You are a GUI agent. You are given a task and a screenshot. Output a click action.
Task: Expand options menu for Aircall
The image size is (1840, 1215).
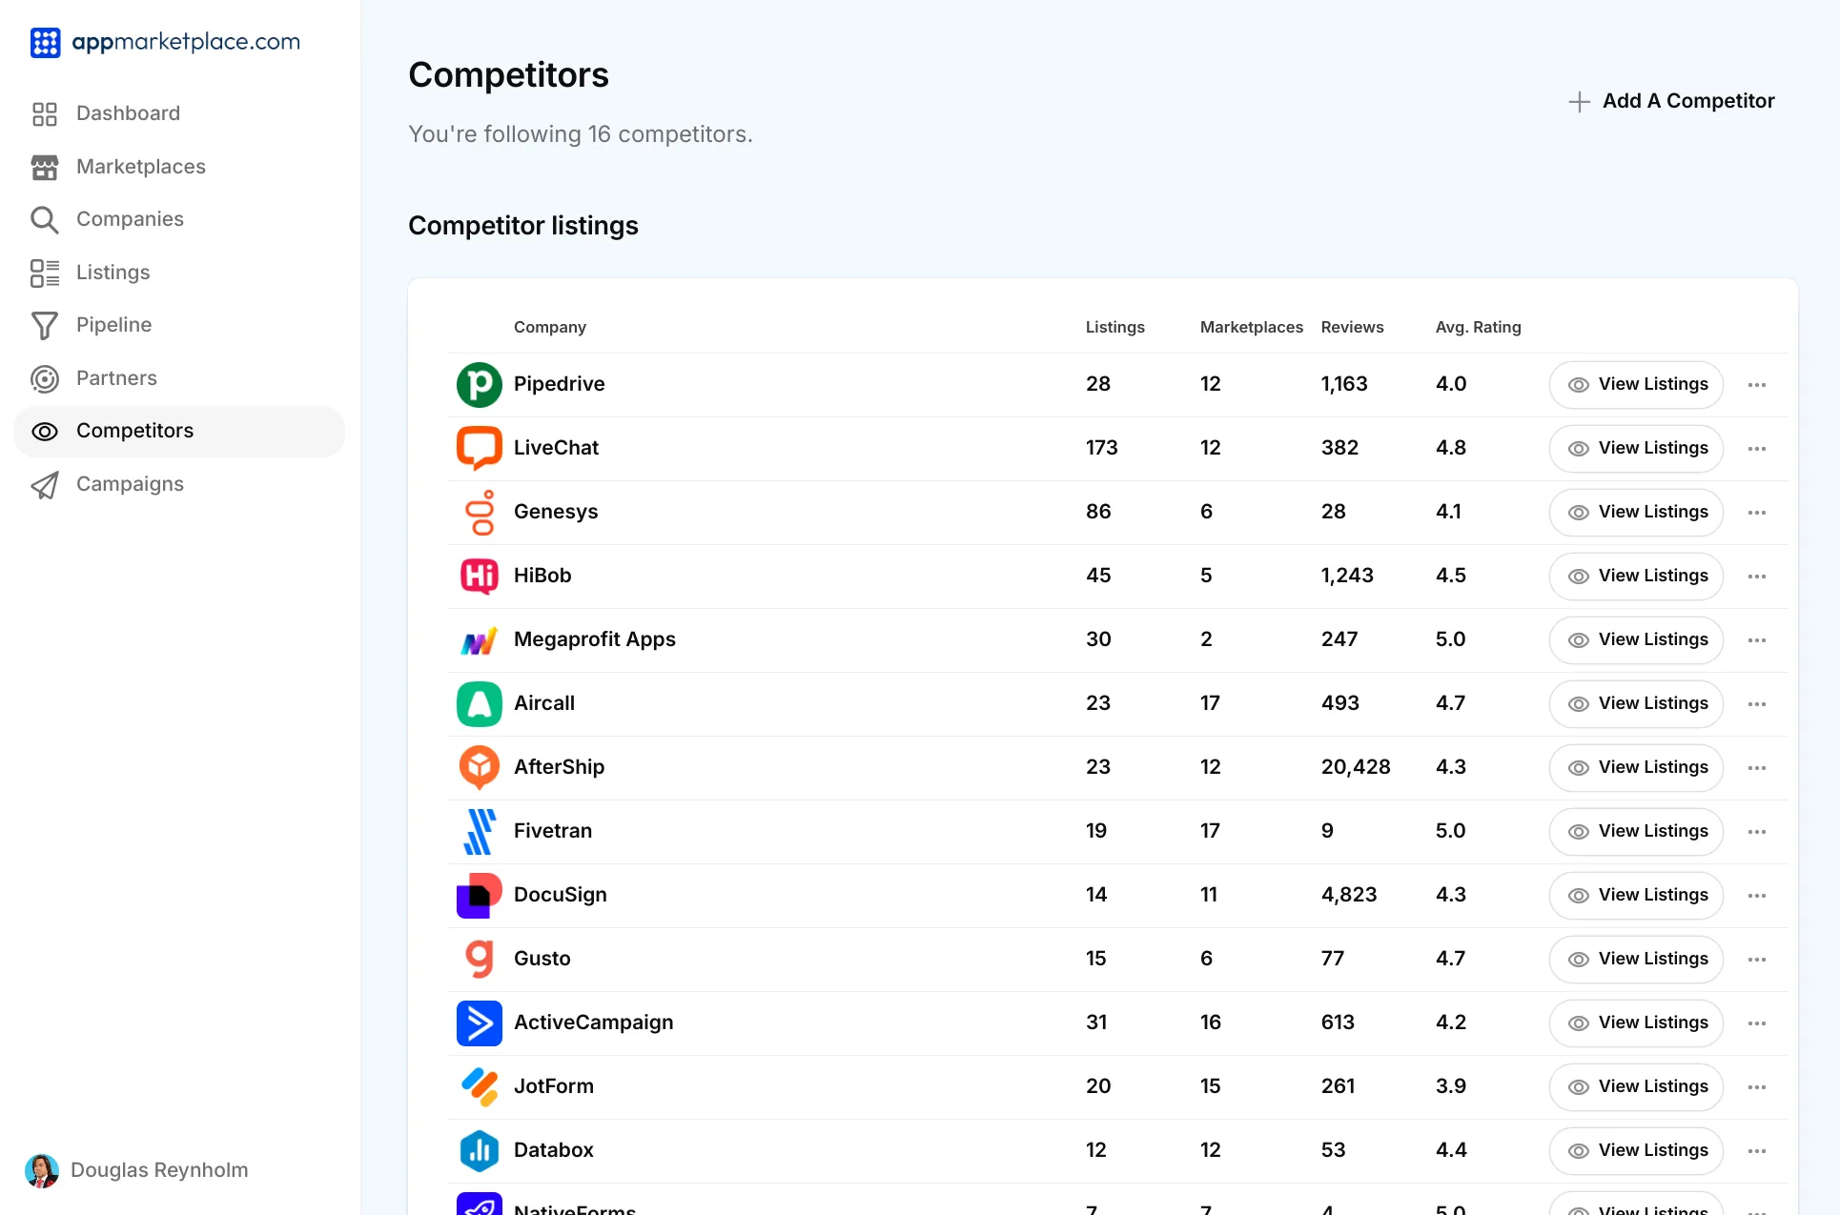[x=1756, y=704]
